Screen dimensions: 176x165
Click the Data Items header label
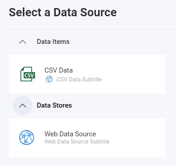[53, 42]
